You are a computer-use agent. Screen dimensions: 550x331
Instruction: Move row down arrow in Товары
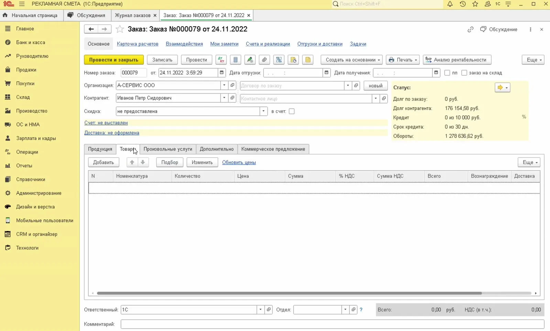(x=143, y=162)
